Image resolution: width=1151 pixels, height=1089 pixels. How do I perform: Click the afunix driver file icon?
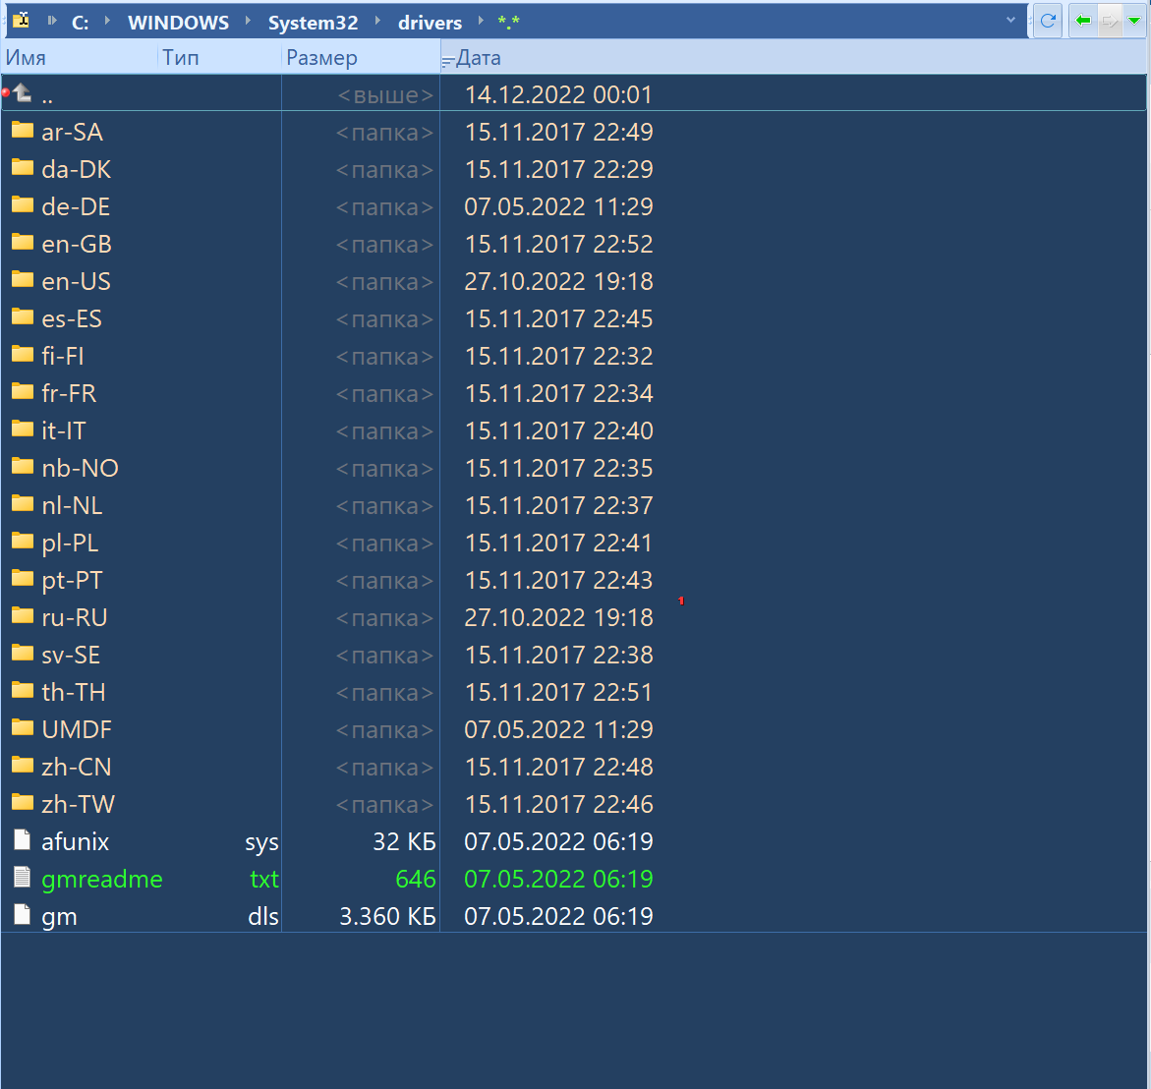click(21, 840)
